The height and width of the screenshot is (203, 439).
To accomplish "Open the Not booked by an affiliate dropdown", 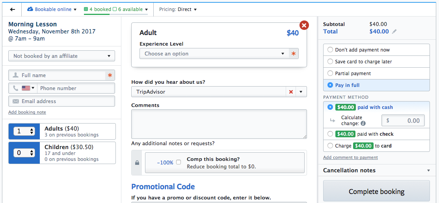I will pos(61,56).
